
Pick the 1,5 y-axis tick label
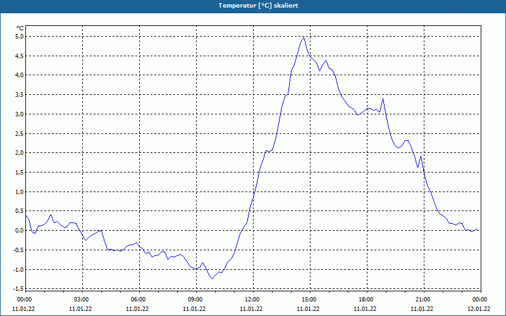[20, 172]
